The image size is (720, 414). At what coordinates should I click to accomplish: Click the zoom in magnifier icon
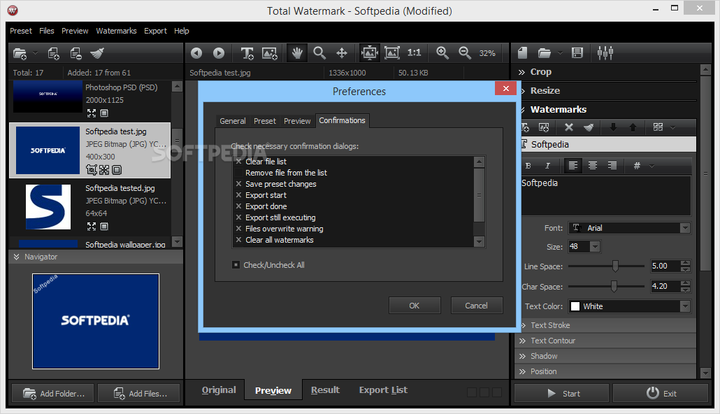(x=442, y=53)
